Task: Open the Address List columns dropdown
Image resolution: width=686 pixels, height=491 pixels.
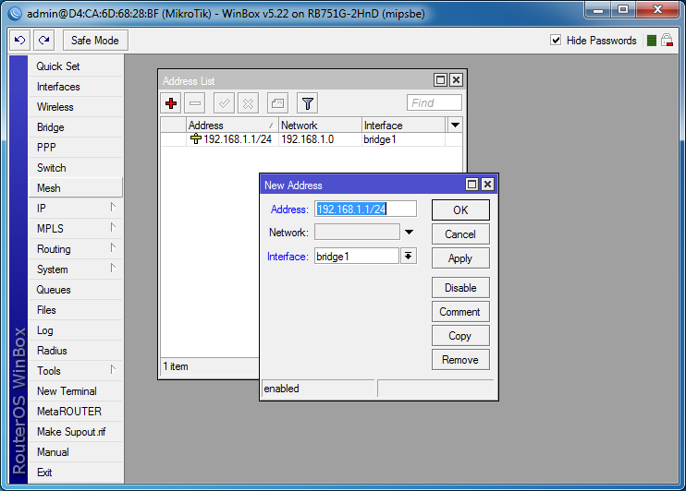Action: coord(455,126)
